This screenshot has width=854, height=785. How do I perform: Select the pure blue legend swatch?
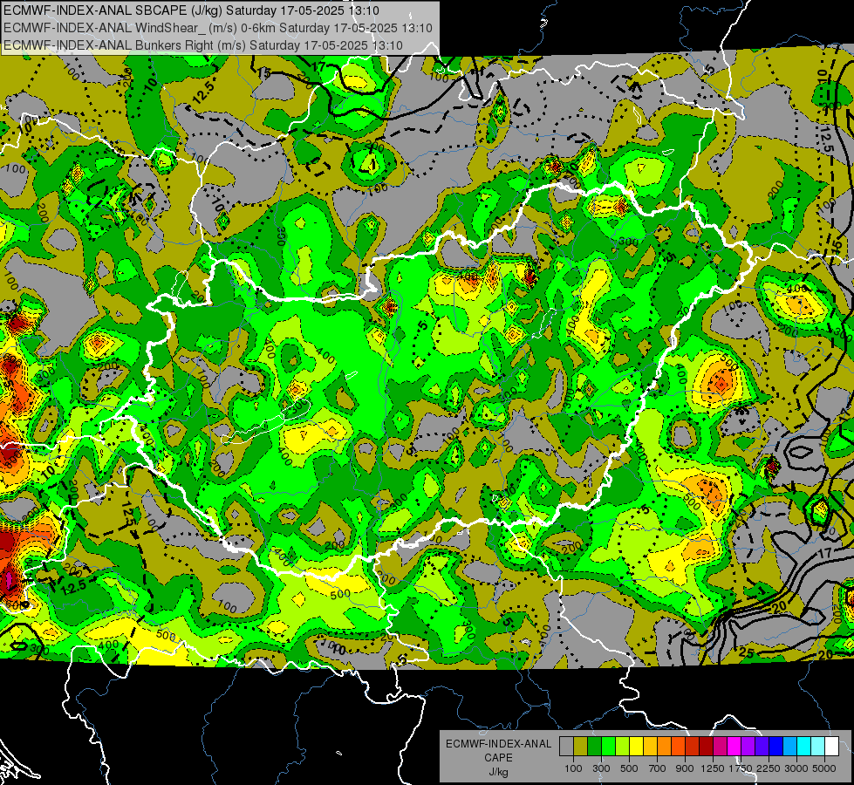click(776, 746)
